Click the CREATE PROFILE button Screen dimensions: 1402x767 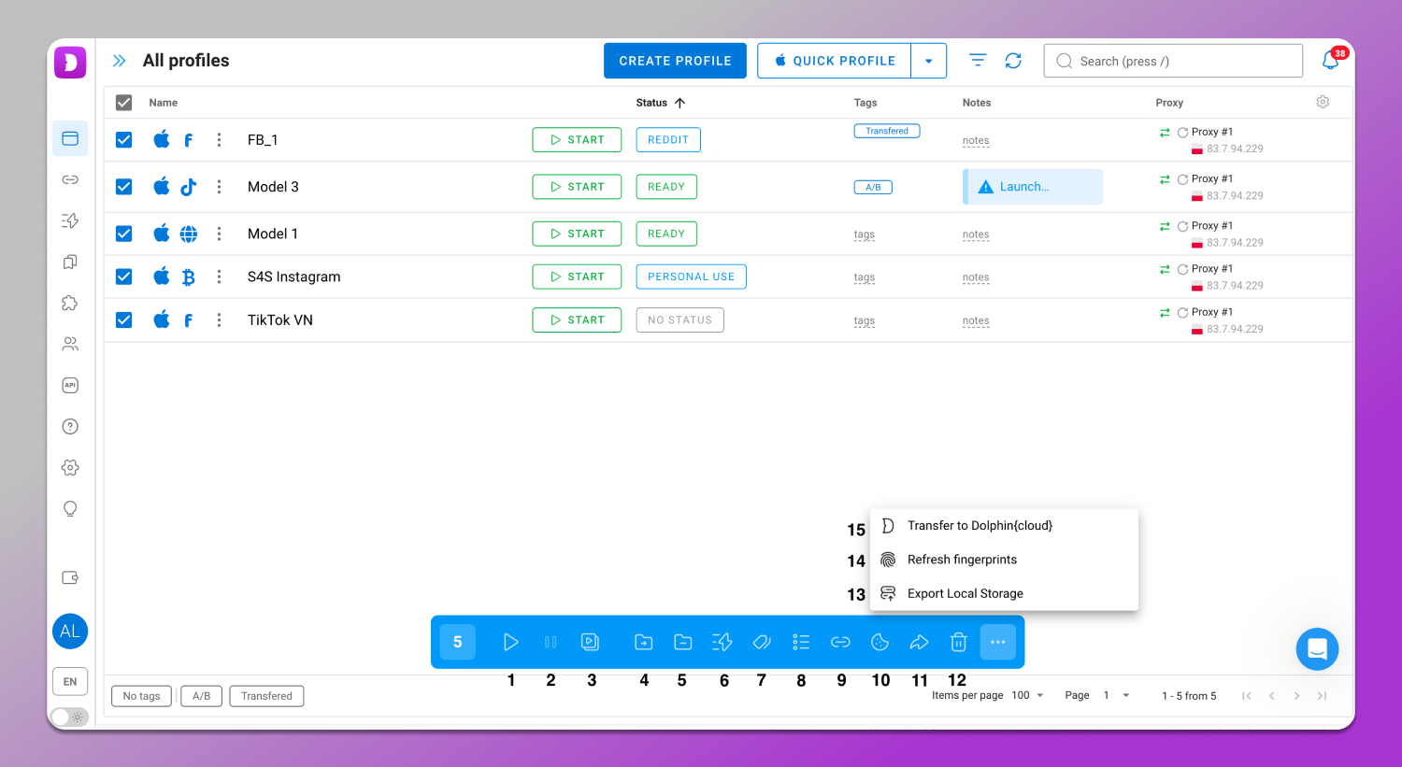[675, 61]
